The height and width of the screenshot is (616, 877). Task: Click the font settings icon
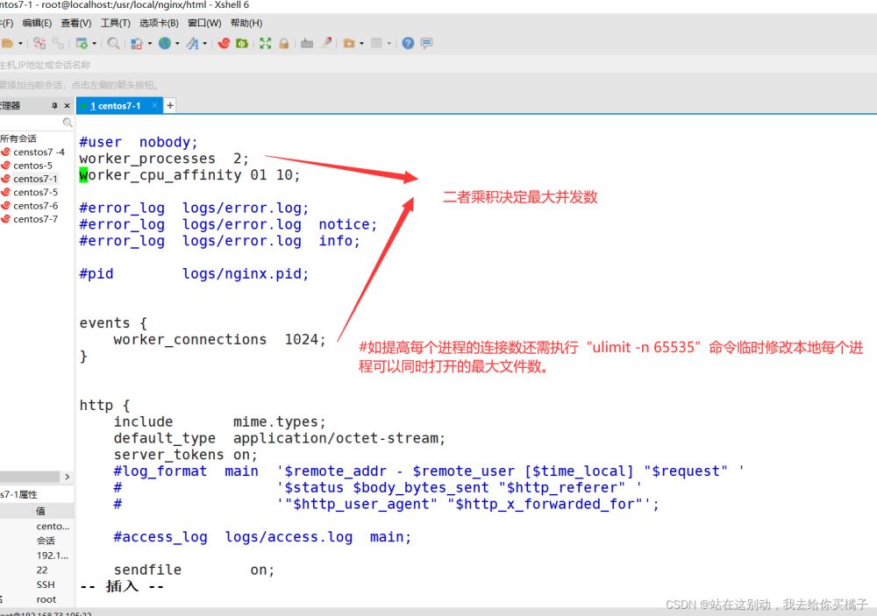192,43
